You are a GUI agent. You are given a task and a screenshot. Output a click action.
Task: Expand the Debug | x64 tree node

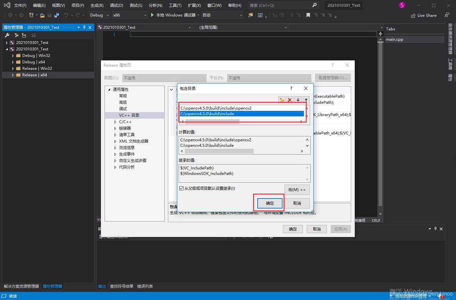coord(13,62)
